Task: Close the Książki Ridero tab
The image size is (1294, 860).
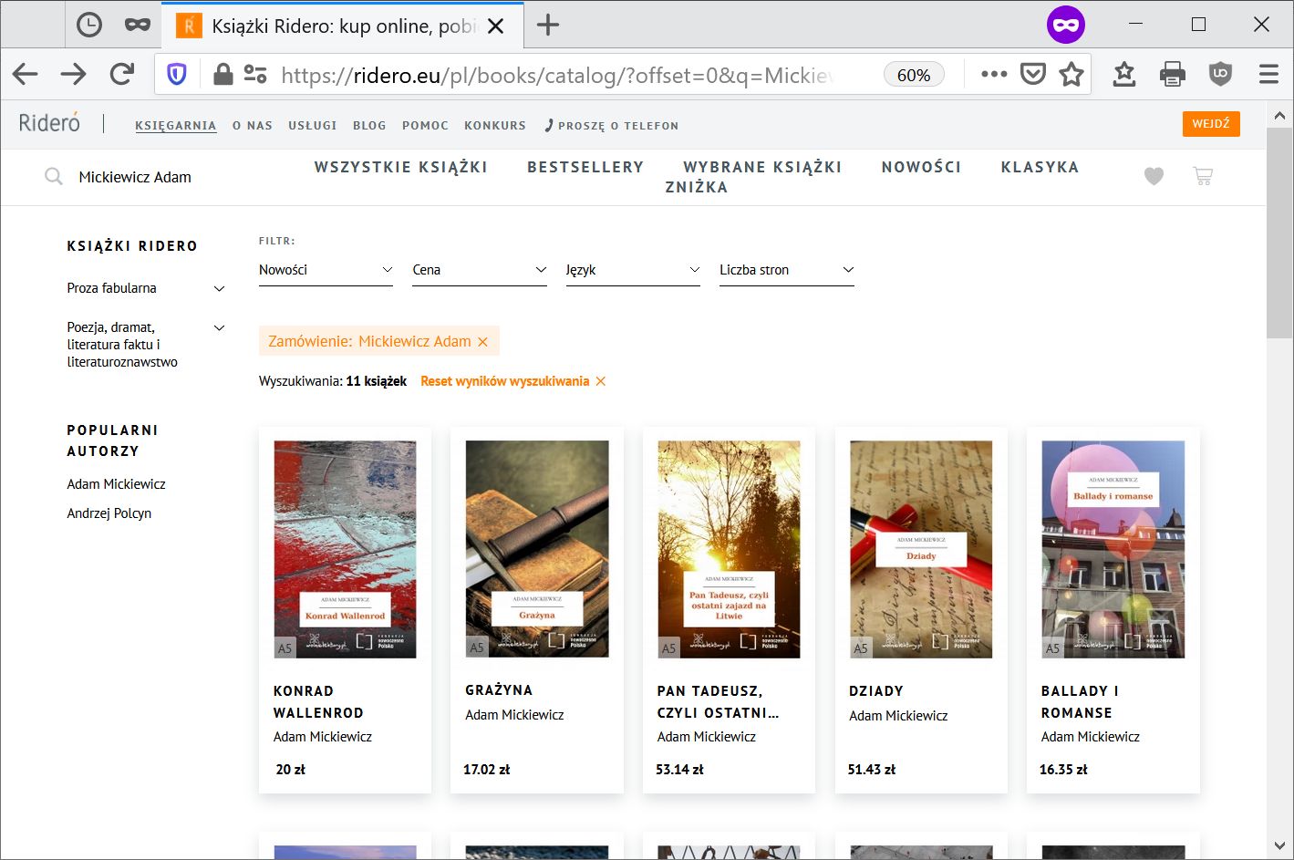Action: click(496, 26)
